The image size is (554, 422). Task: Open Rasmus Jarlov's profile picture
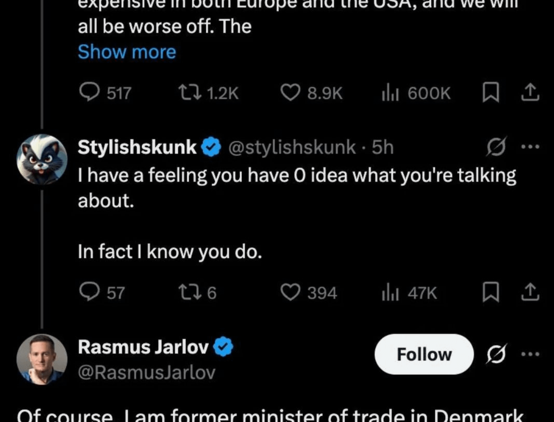pos(42,359)
